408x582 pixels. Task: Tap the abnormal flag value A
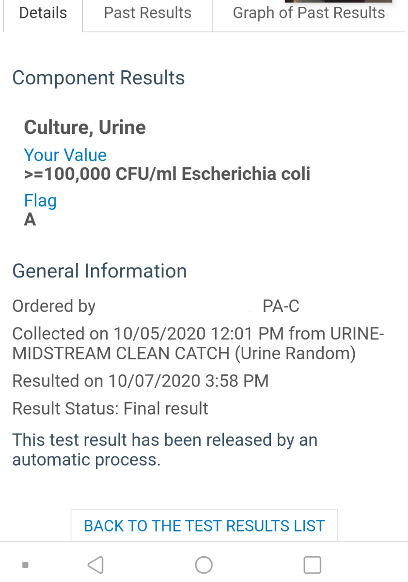30,220
